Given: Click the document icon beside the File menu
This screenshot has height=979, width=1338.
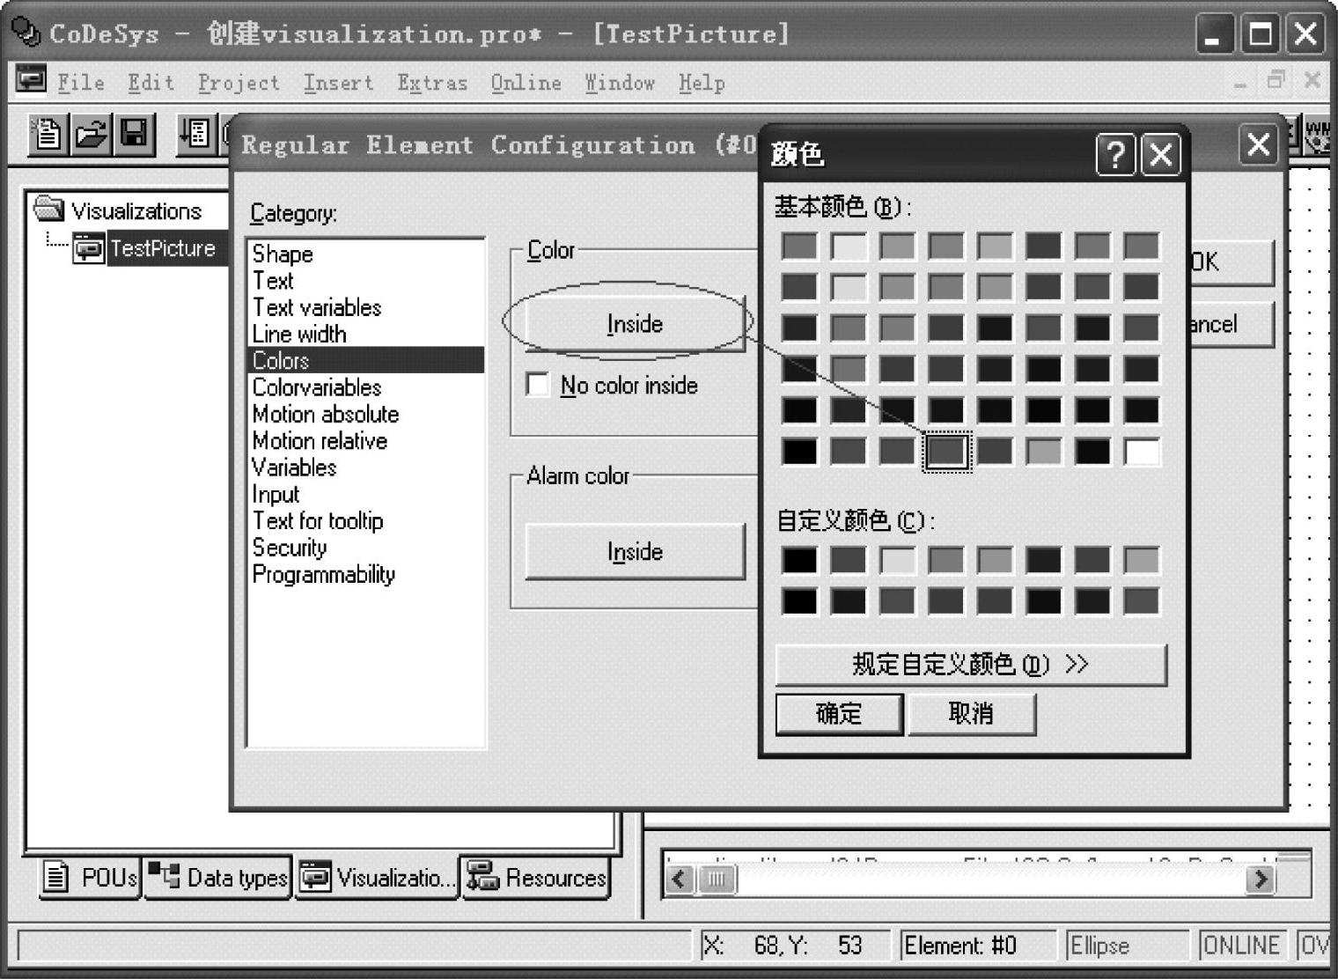Looking at the screenshot, I should [x=31, y=81].
